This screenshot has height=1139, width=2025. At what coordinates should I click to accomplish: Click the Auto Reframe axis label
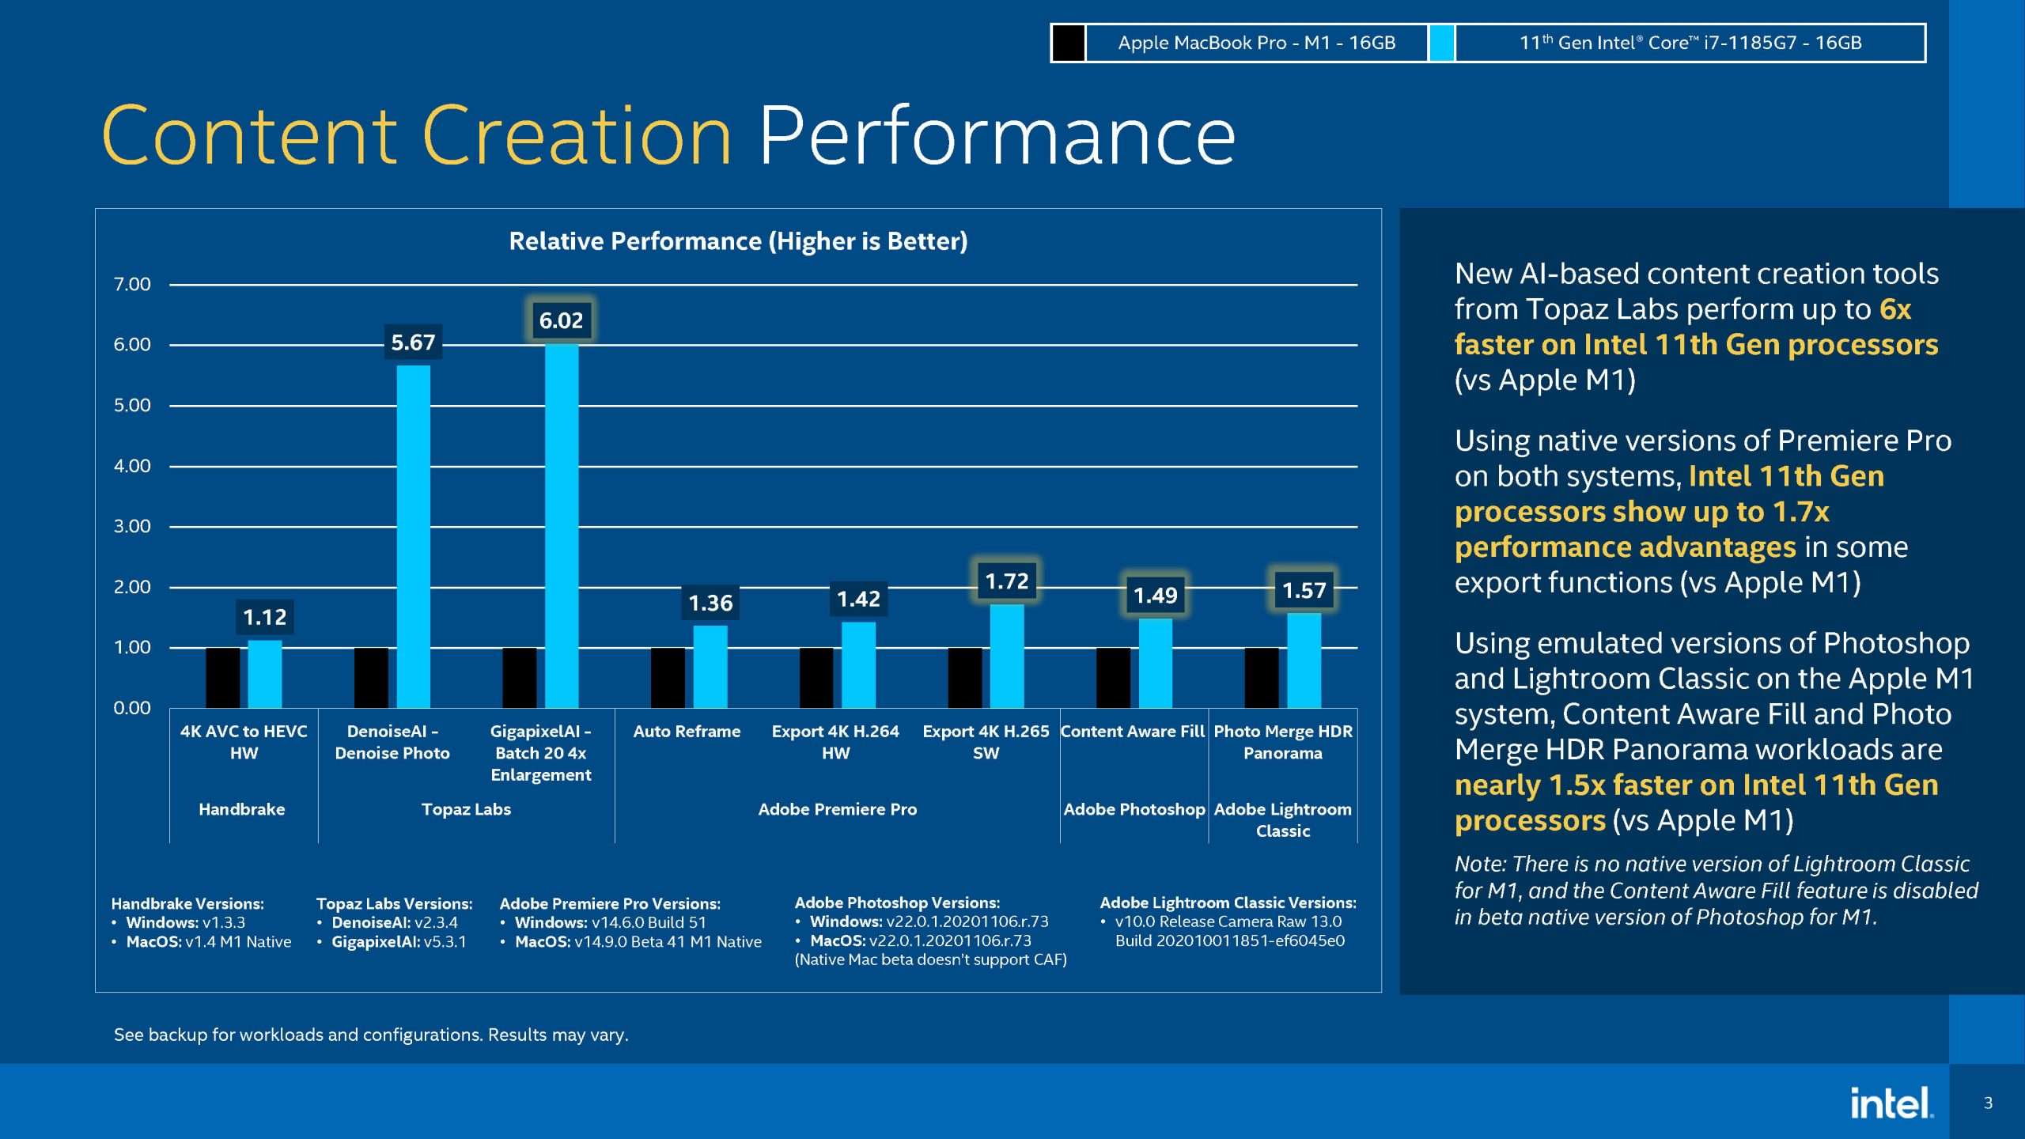[x=687, y=732]
